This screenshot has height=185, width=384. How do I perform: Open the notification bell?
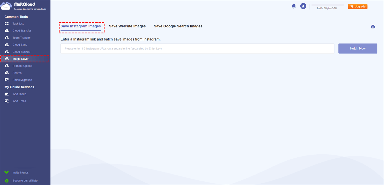point(294,6)
